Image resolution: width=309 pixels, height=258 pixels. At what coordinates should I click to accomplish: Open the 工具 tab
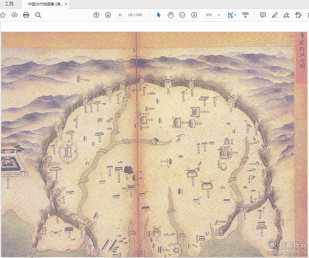[x=9, y=4]
